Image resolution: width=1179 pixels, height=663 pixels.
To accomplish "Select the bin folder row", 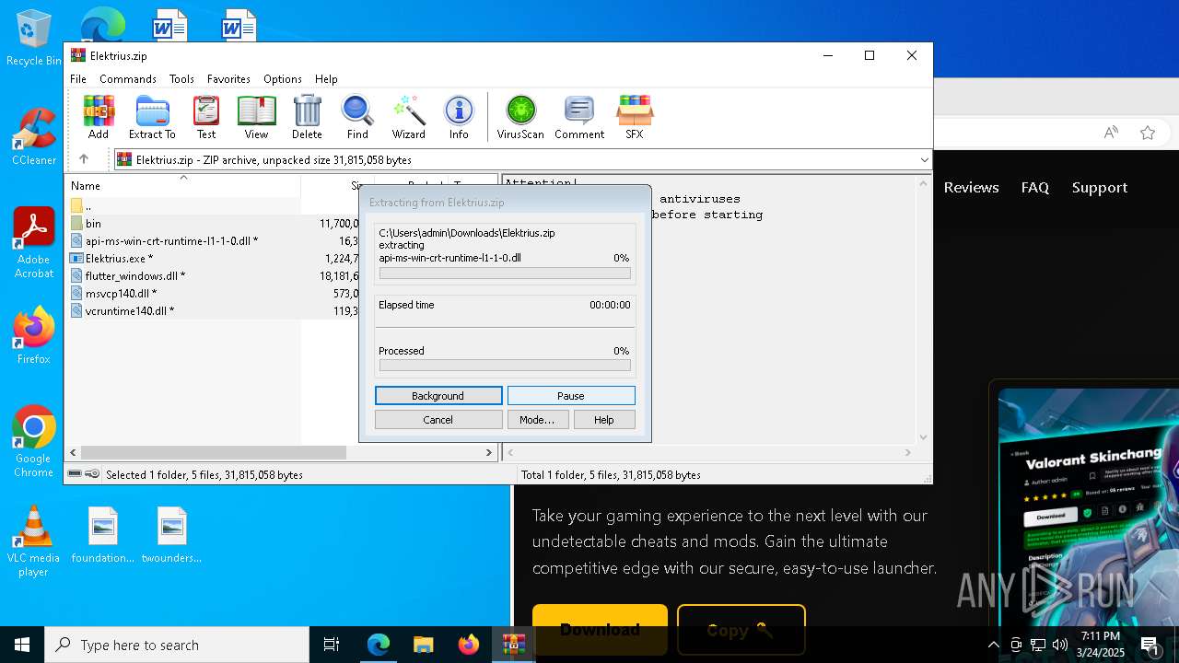I will [212, 223].
